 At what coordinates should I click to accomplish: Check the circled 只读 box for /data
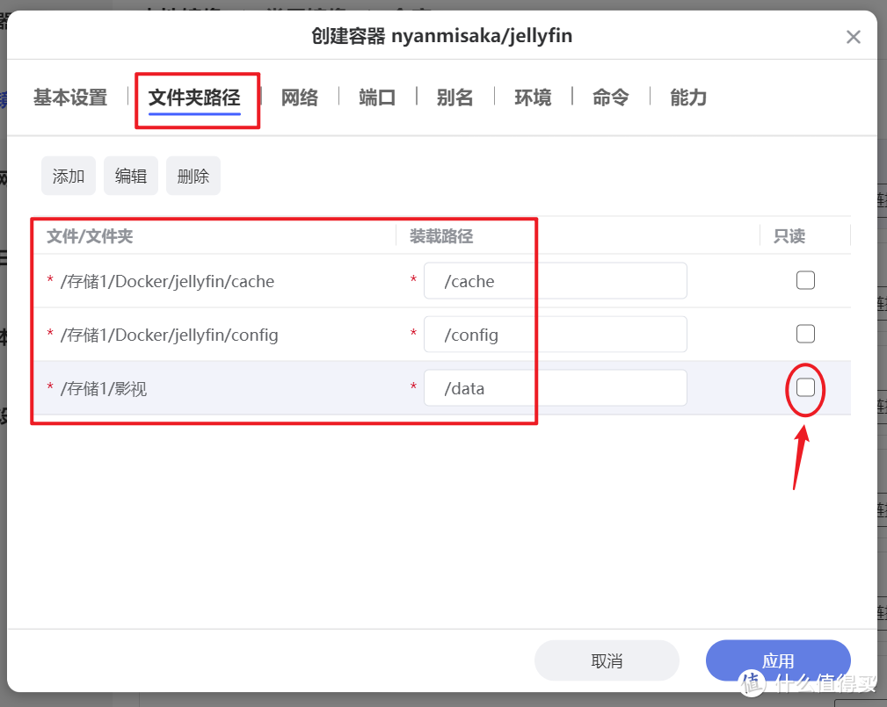click(805, 387)
